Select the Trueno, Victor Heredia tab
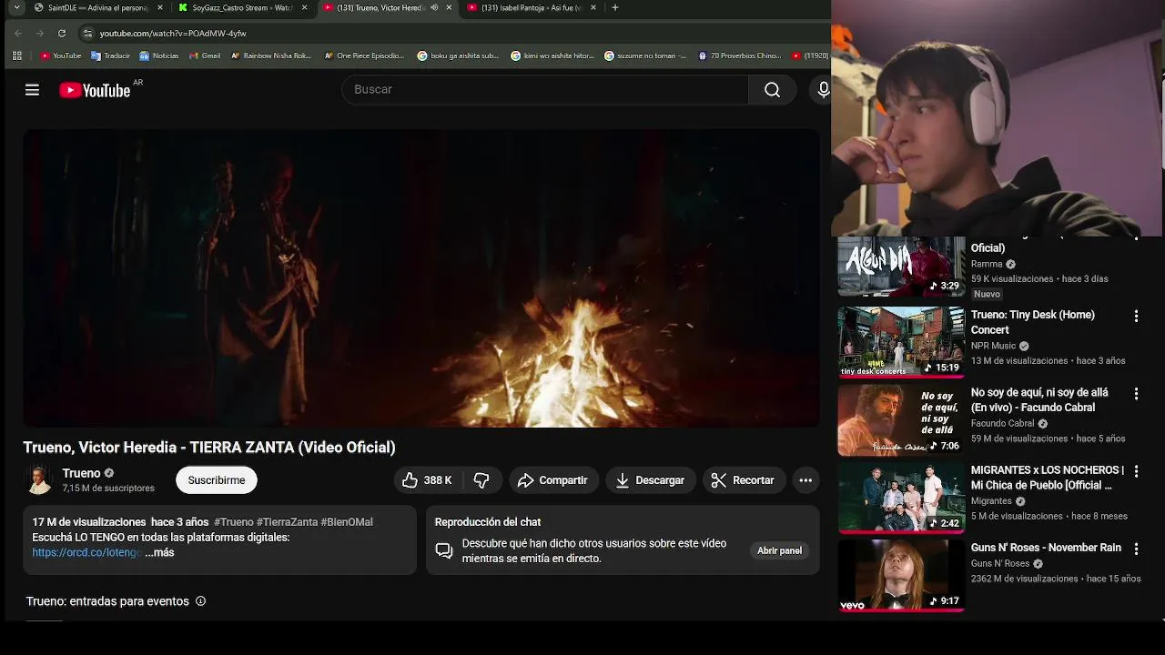The height and width of the screenshot is (655, 1165). [380, 7]
